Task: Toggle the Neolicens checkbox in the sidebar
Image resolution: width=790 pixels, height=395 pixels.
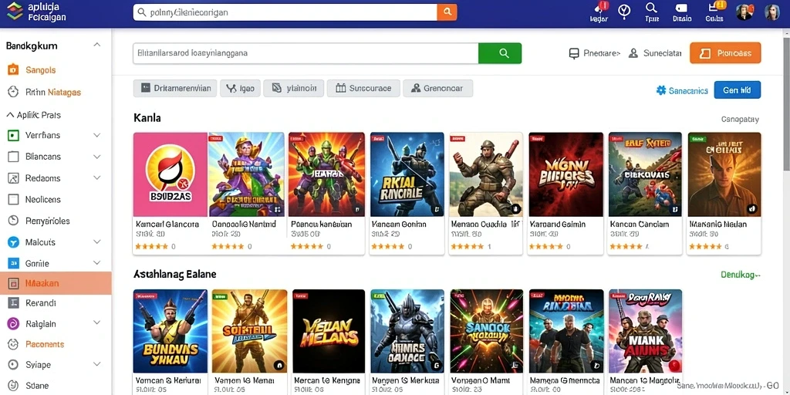Action: point(14,200)
